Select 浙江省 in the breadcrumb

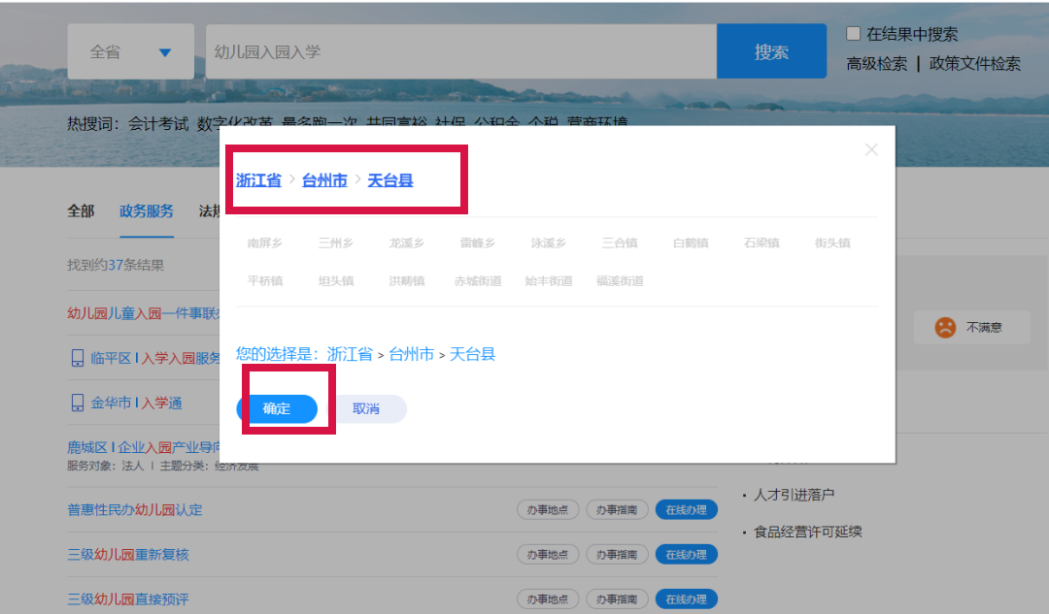point(258,180)
